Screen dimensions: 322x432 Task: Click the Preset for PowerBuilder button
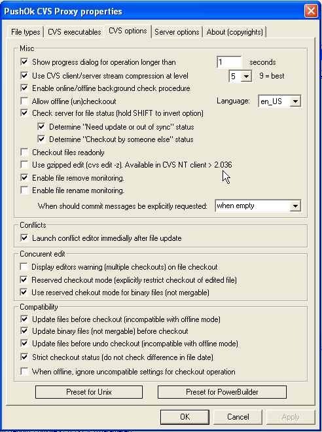tap(222, 392)
